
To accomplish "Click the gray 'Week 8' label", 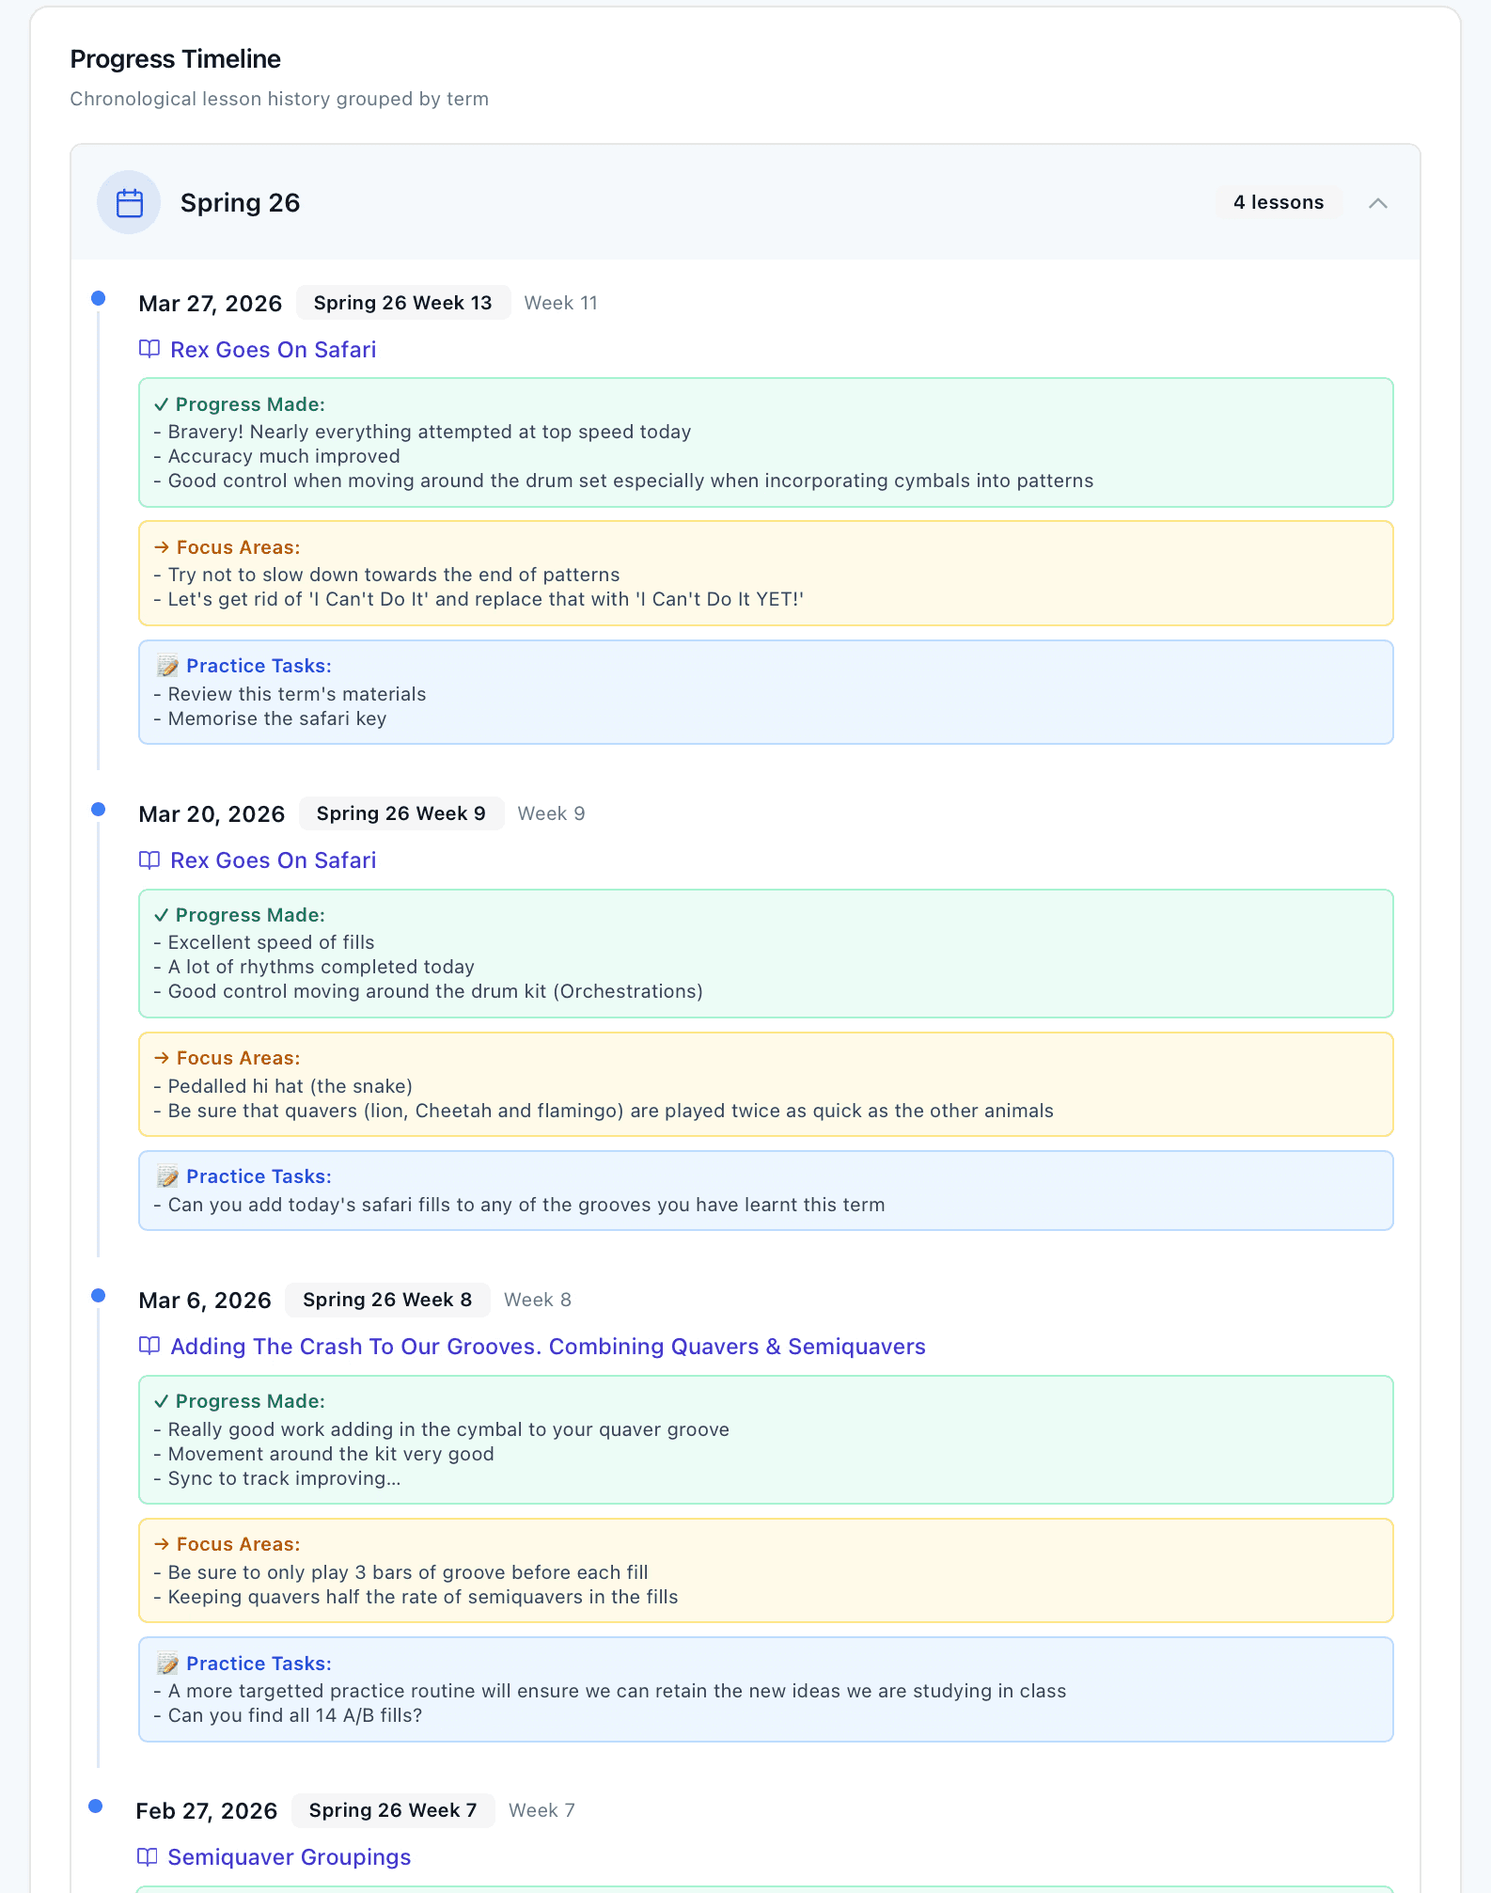I will tap(538, 1300).
